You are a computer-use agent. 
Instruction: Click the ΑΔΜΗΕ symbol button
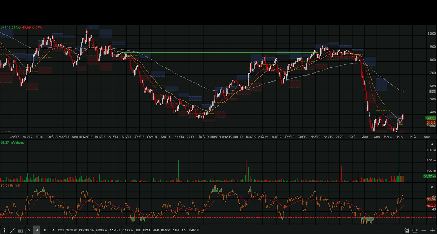point(115,230)
